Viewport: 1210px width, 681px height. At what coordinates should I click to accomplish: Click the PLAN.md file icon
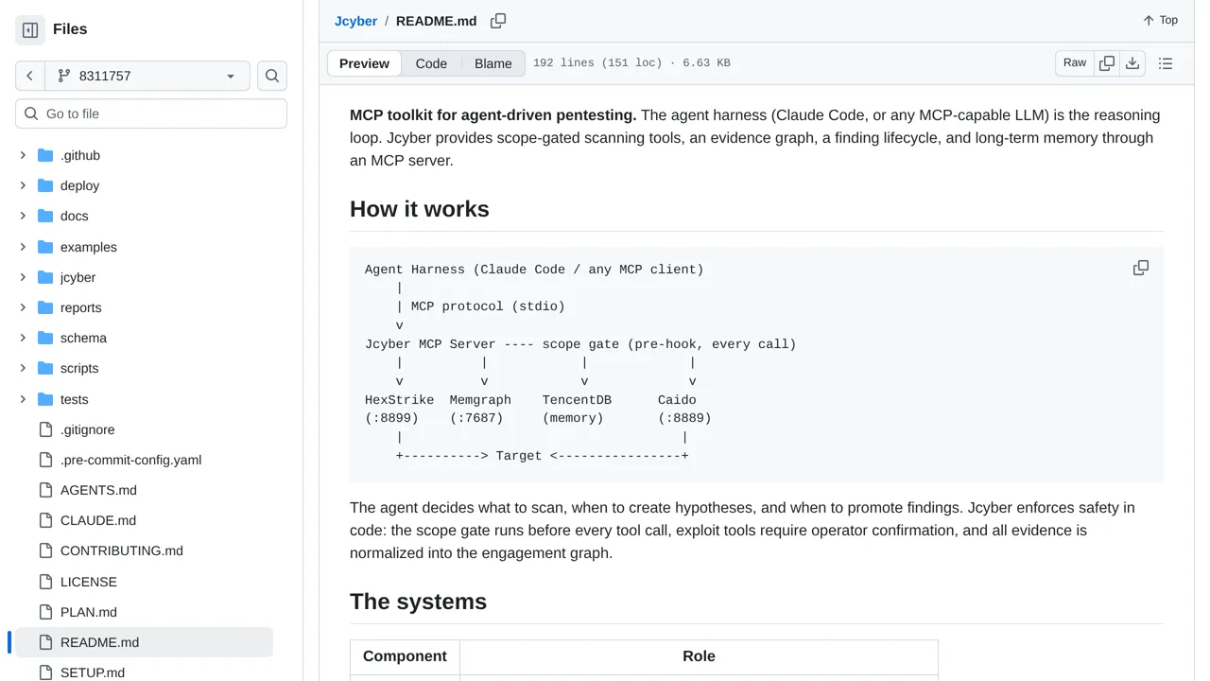click(45, 612)
